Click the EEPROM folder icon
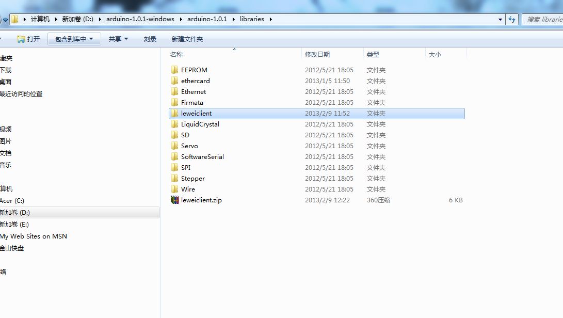 [174, 70]
